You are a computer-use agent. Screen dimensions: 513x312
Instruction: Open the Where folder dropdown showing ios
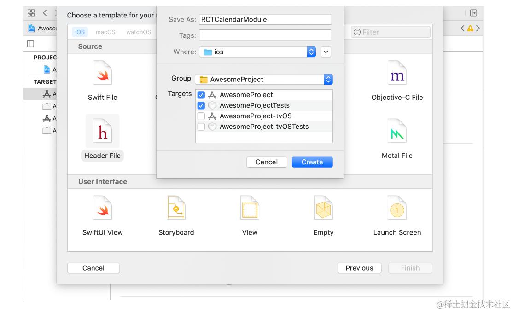257,52
